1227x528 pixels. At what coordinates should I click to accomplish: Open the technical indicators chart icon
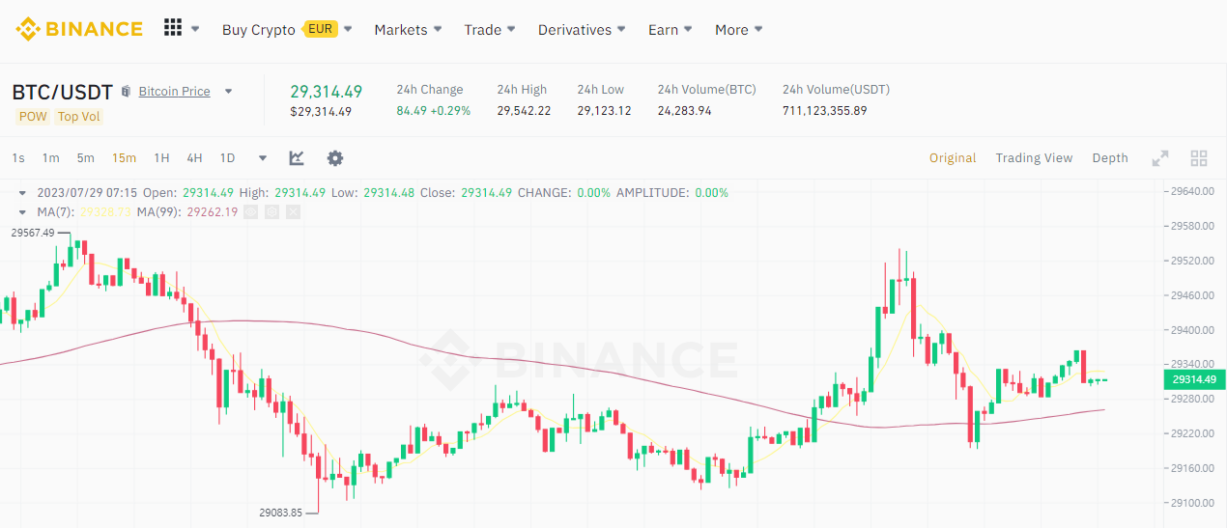pyautogui.click(x=297, y=158)
